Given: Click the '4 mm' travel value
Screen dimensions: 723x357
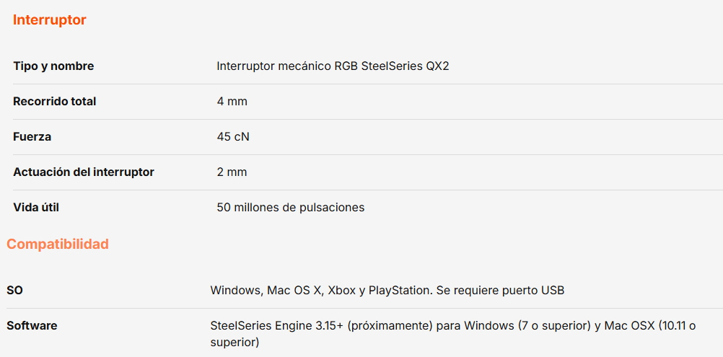Looking at the screenshot, I should pyautogui.click(x=232, y=102).
